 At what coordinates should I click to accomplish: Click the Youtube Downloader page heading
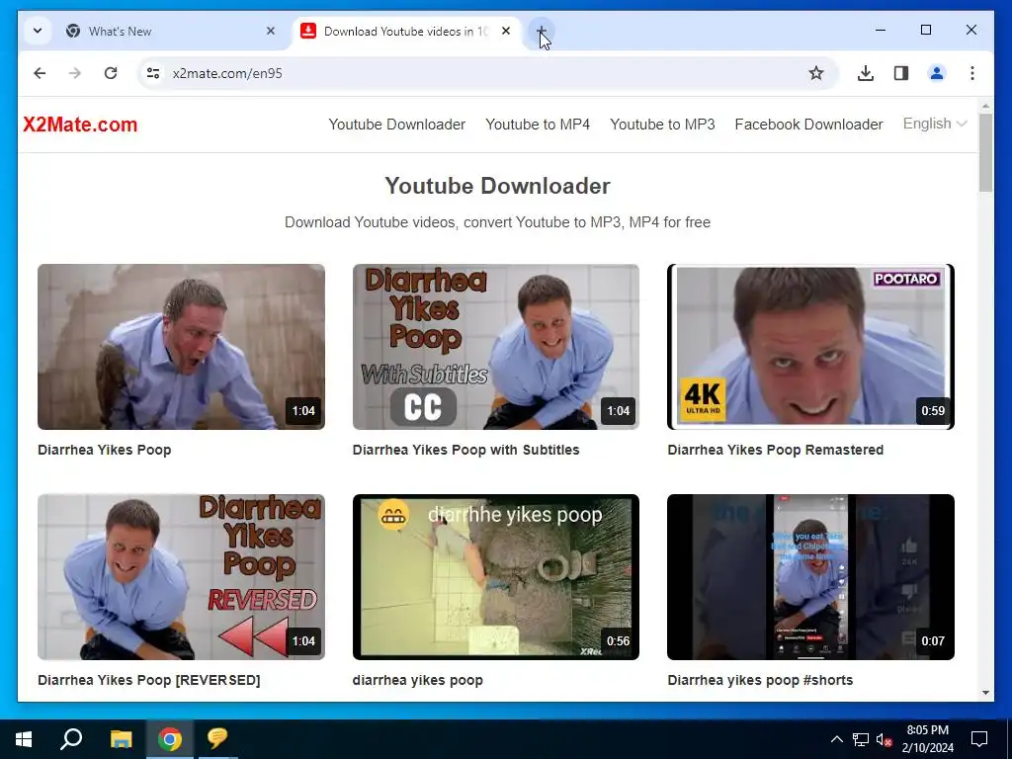pyautogui.click(x=498, y=186)
